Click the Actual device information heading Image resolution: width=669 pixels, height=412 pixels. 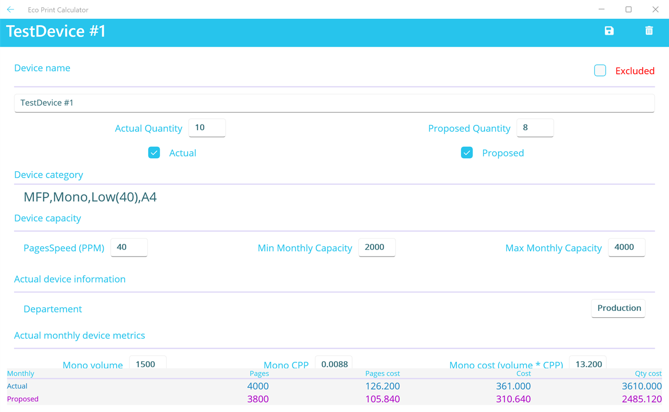(x=70, y=279)
